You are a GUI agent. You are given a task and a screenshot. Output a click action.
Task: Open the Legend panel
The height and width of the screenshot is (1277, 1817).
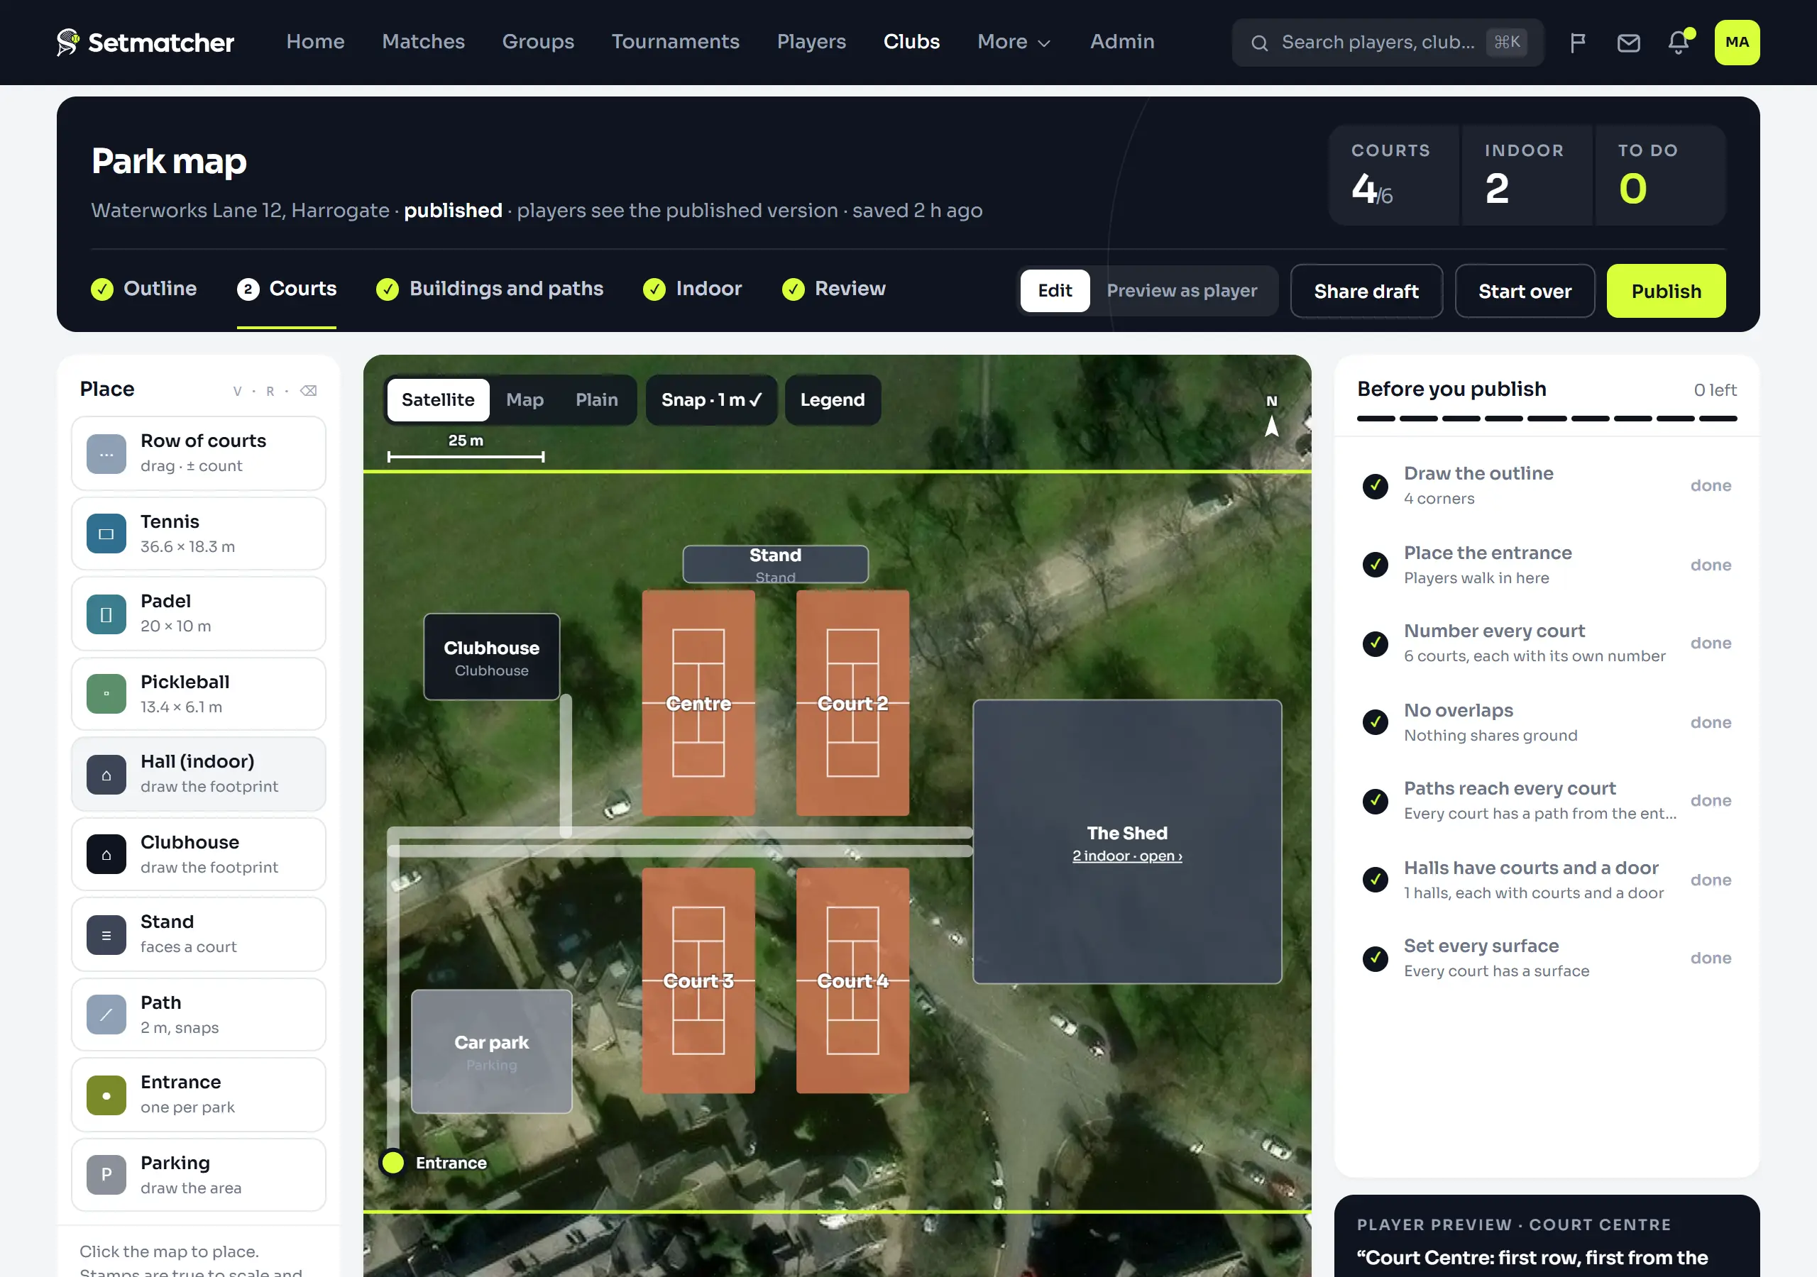[x=832, y=399]
